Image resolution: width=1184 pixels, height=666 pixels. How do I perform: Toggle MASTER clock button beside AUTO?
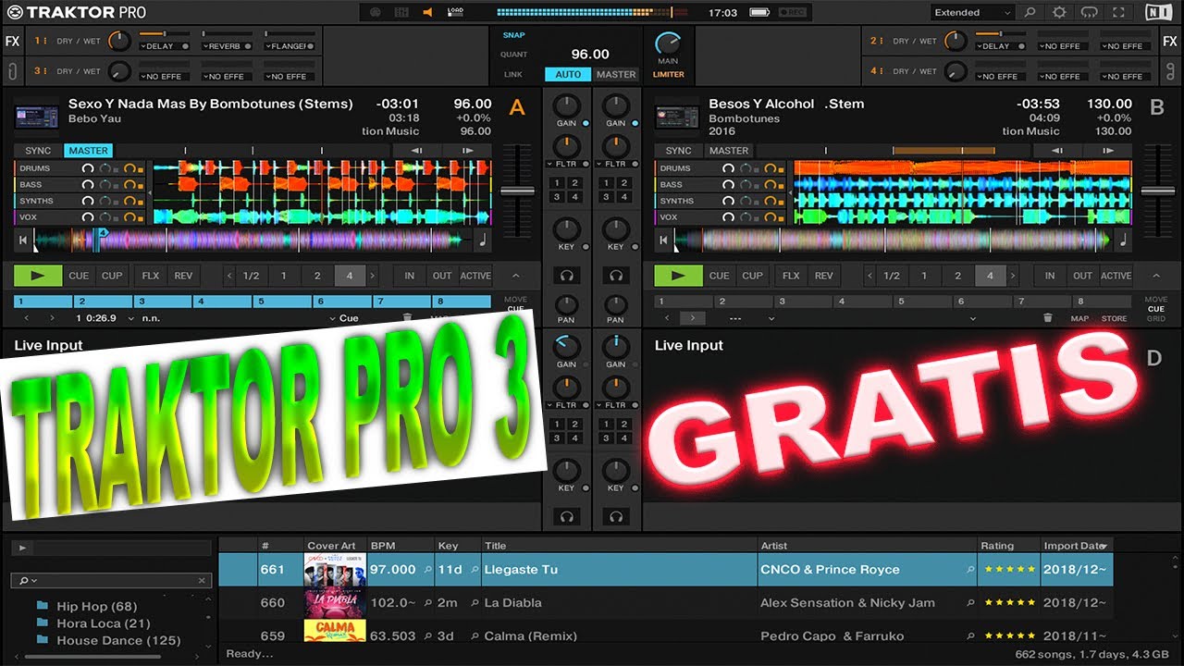coord(616,75)
